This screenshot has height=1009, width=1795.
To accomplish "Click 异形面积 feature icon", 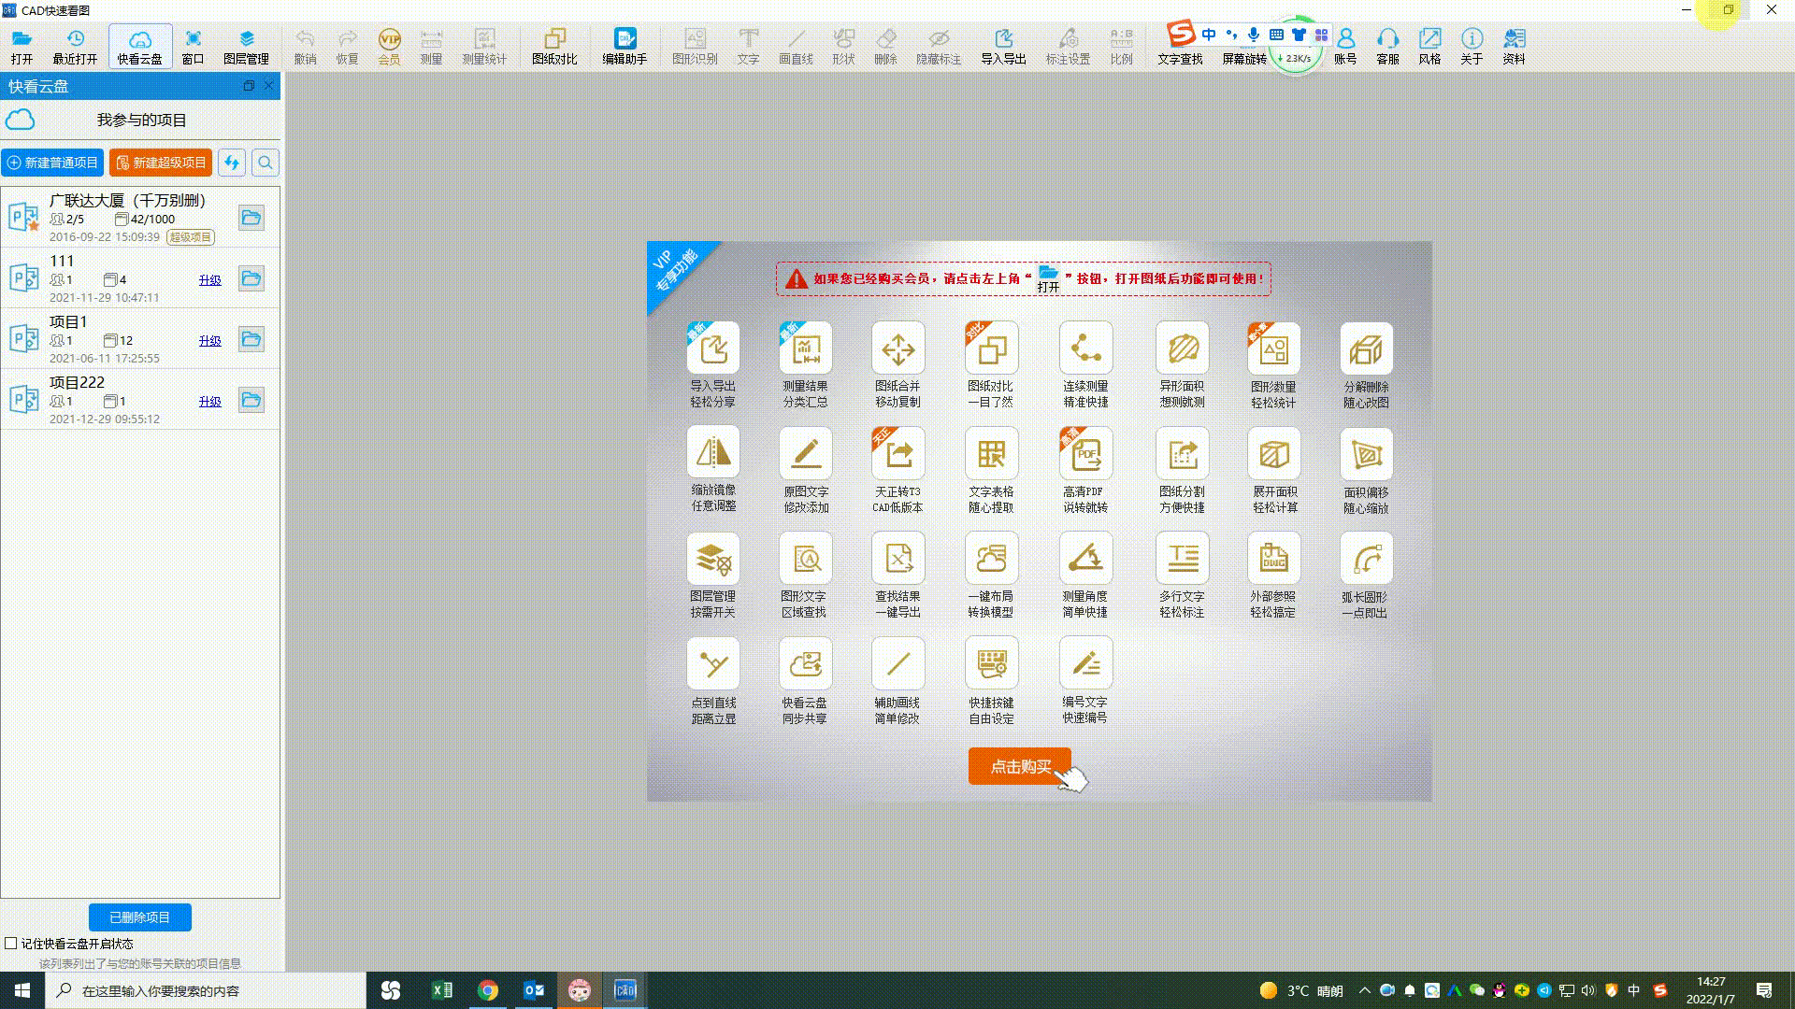I will point(1182,348).
